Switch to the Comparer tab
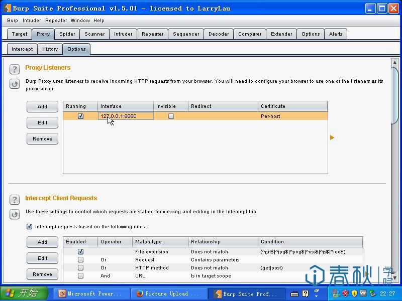 tap(250, 34)
